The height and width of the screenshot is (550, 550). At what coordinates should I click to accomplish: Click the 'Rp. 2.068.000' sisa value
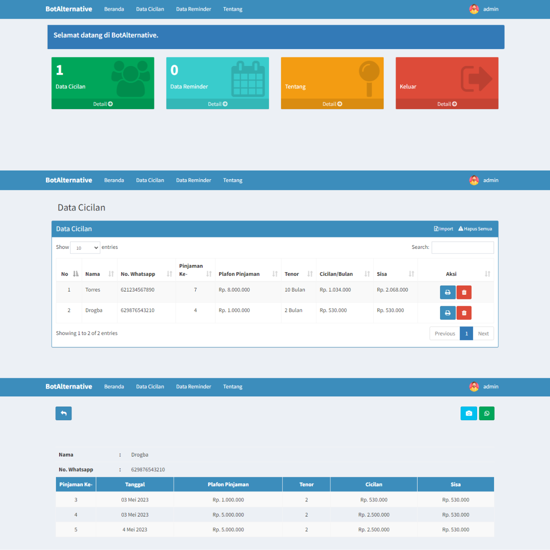392,290
